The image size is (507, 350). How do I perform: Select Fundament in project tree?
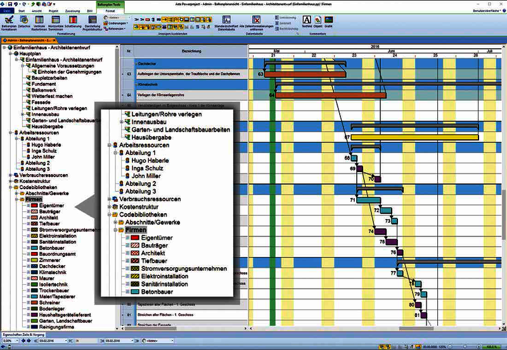[44, 84]
